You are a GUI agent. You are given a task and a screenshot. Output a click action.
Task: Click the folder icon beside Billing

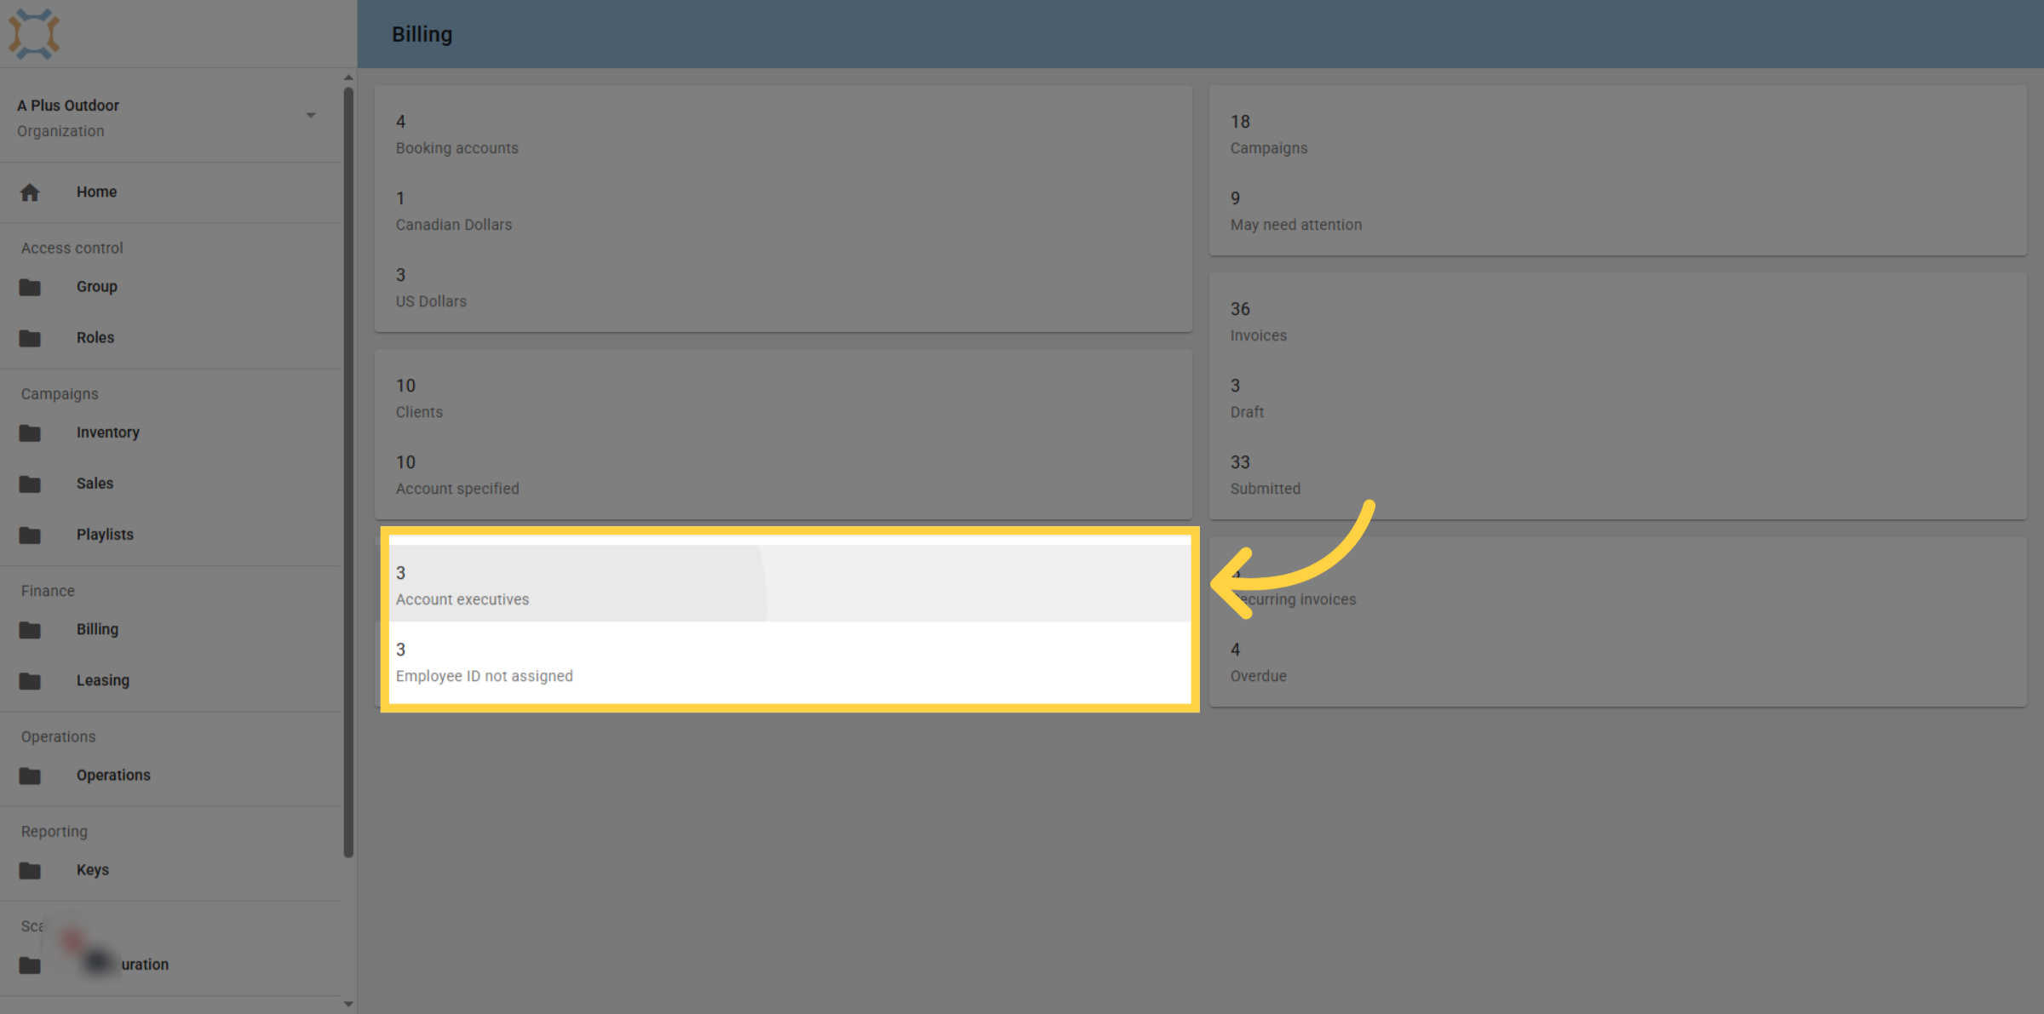click(30, 629)
